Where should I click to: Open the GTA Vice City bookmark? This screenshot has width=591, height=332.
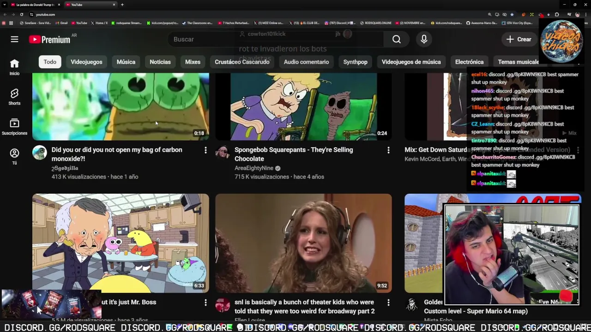[517, 23]
